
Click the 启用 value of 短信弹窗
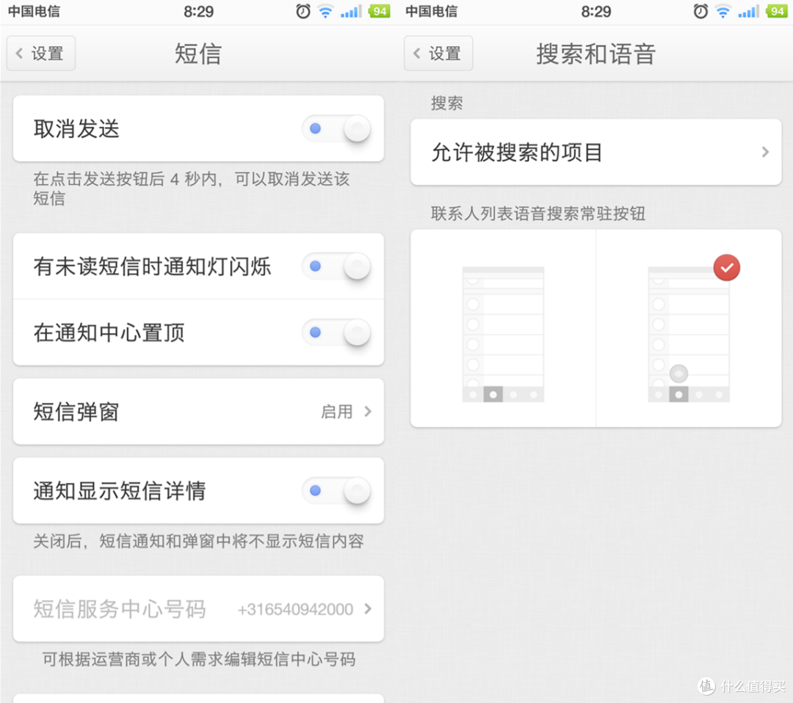(x=337, y=412)
